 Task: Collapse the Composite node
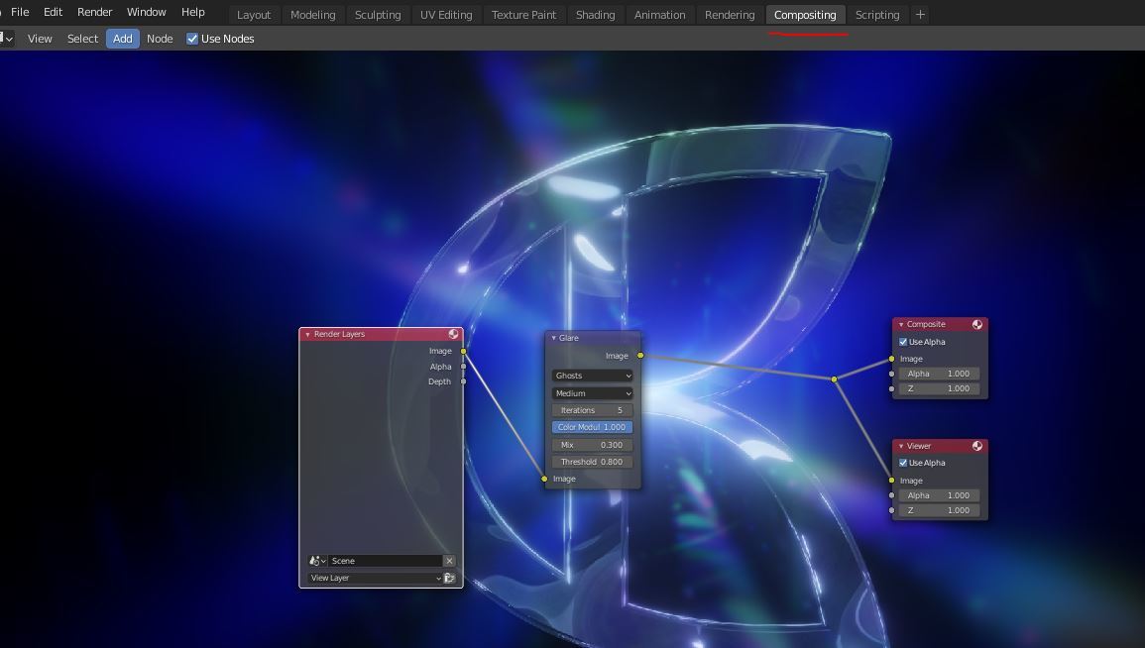tap(901, 324)
